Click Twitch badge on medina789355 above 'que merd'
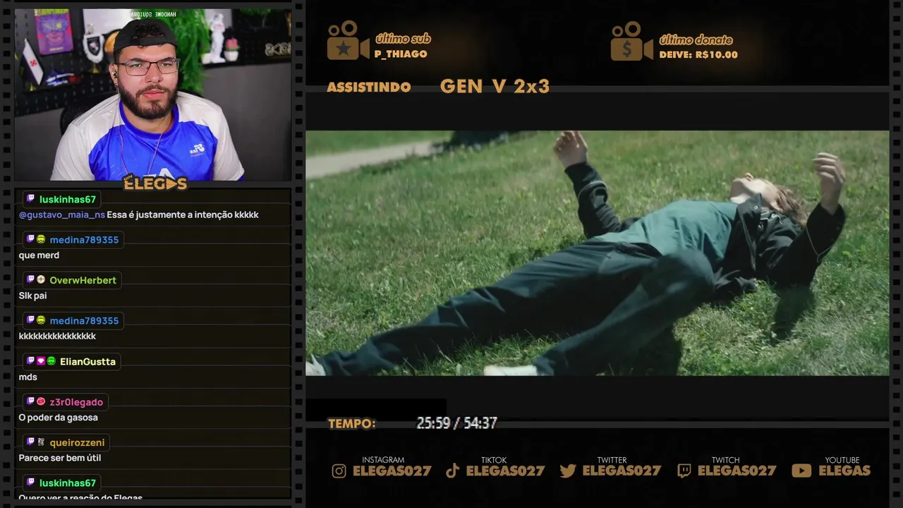903x508 pixels. 30,239
